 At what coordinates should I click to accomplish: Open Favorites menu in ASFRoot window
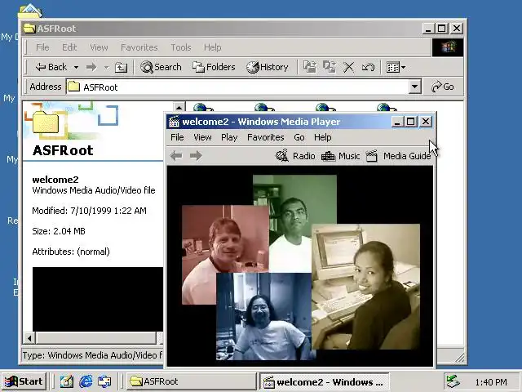click(x=139, y=47)
